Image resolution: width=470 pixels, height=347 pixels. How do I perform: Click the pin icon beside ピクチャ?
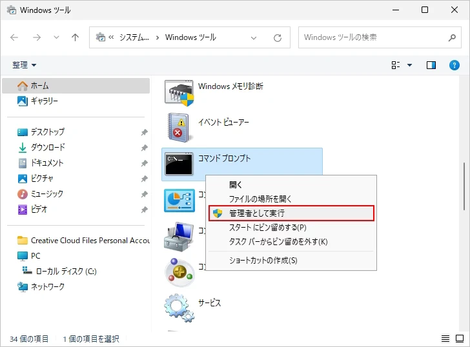tap(145, 179)
